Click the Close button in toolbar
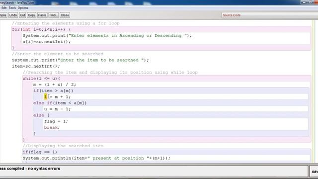318x179 pixels. point(65,15)
